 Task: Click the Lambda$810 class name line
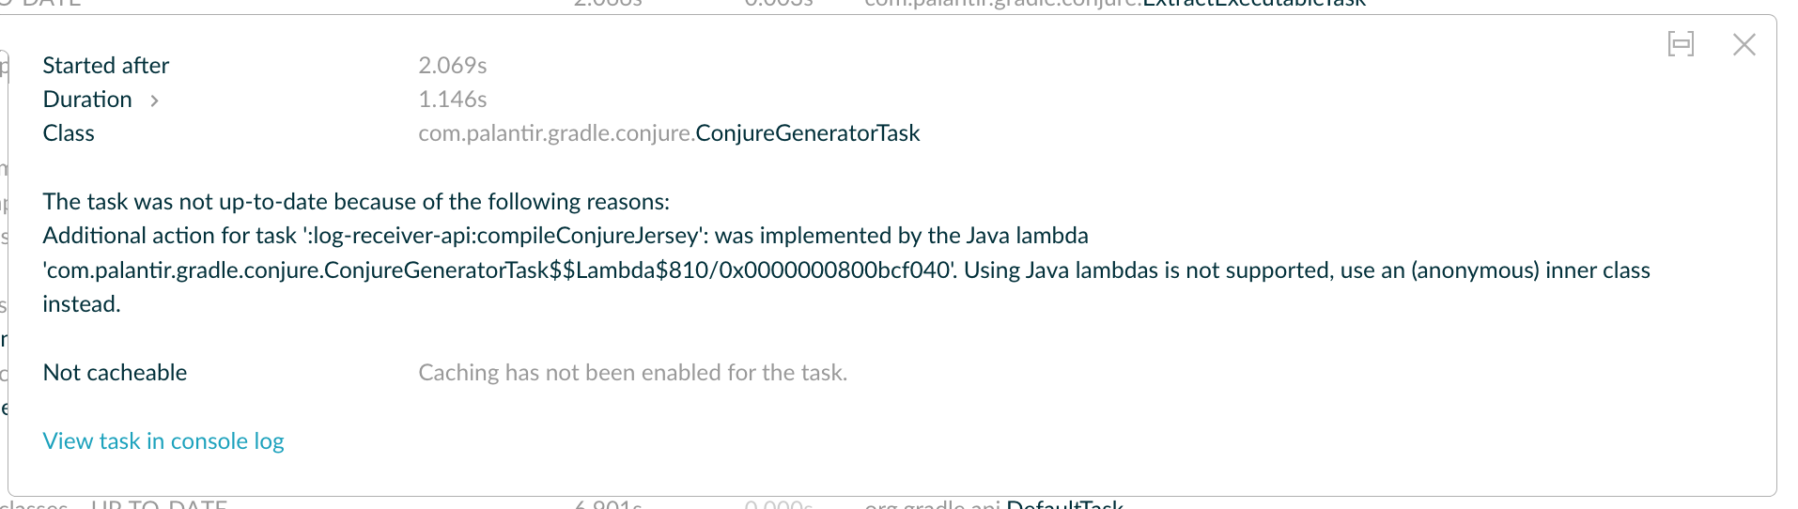click(498, 270)
